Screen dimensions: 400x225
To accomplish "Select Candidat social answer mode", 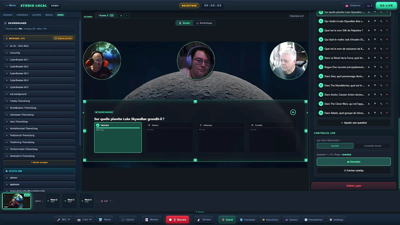I will pyautogui.click(x=372, y=146).
